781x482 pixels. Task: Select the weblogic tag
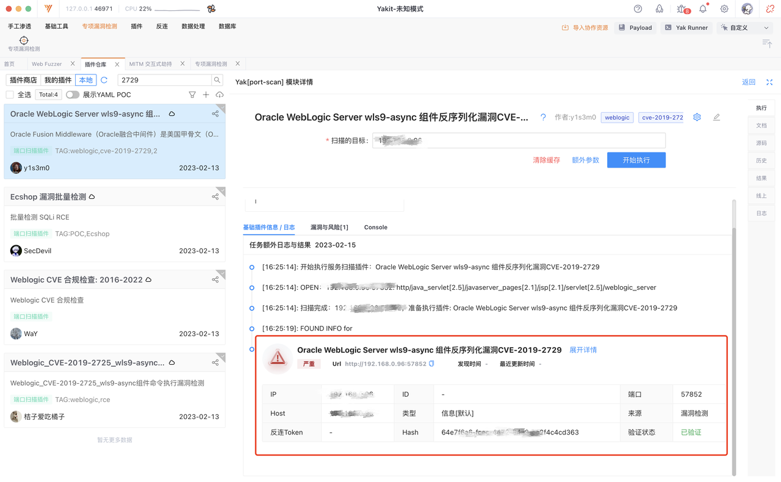click(x=617, y=117)
